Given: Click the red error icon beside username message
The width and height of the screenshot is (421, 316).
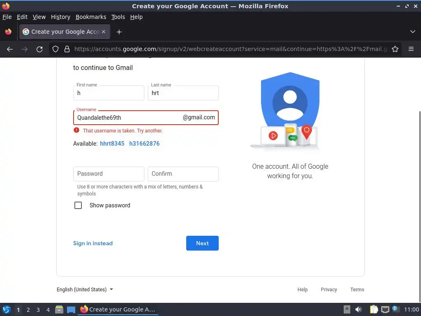Looking at the screenshot, I should 76,130.
